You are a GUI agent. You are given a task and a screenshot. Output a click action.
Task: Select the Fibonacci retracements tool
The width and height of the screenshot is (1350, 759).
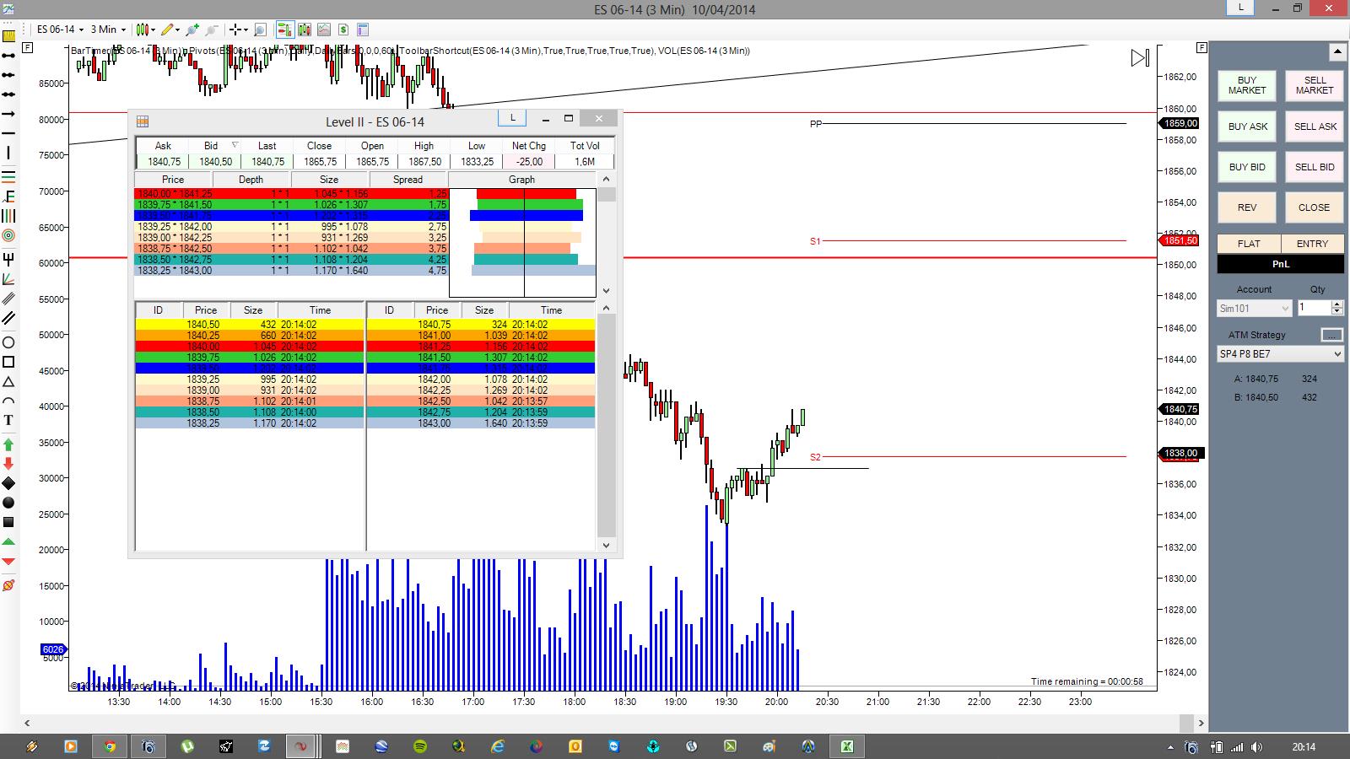point(8,177)
